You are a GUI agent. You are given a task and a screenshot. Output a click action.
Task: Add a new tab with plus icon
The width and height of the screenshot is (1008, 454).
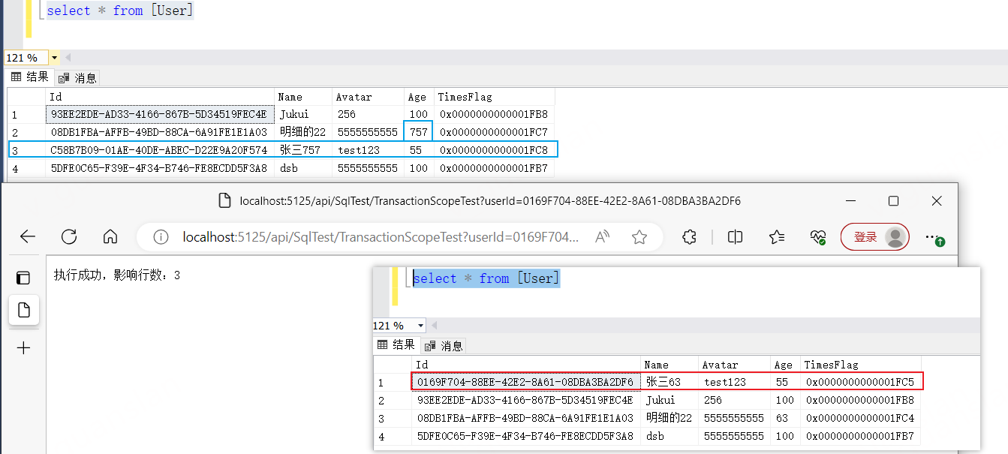pos(23,347)
